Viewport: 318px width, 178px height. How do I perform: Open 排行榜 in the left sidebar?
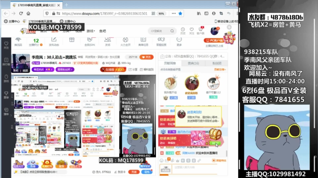(6, 62)
